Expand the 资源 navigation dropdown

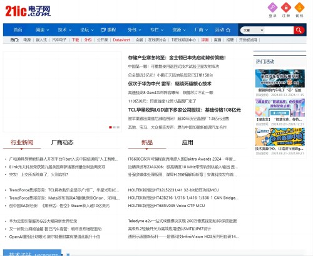click(179, 30)
